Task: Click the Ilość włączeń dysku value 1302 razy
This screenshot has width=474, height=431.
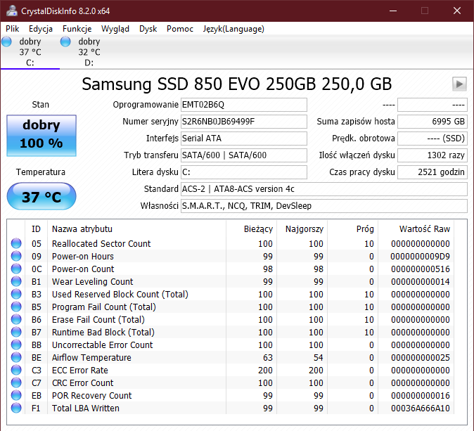Action: 433,155
